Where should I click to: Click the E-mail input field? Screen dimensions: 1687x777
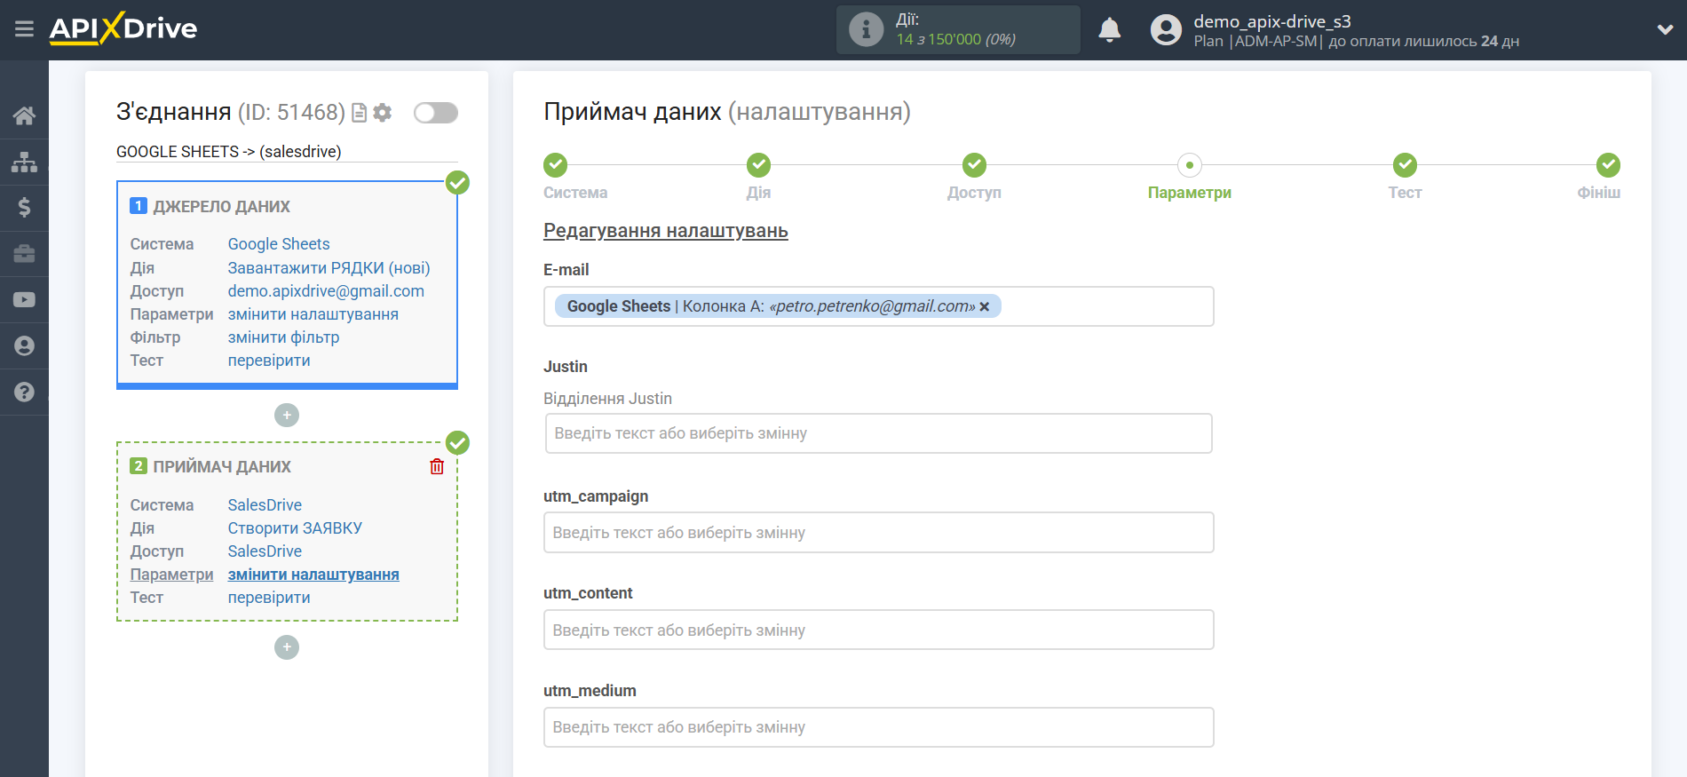[x=879, y=306]
